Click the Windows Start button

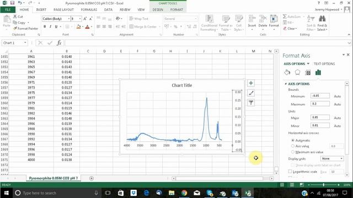pyautogui.click(x=6, y=193)
